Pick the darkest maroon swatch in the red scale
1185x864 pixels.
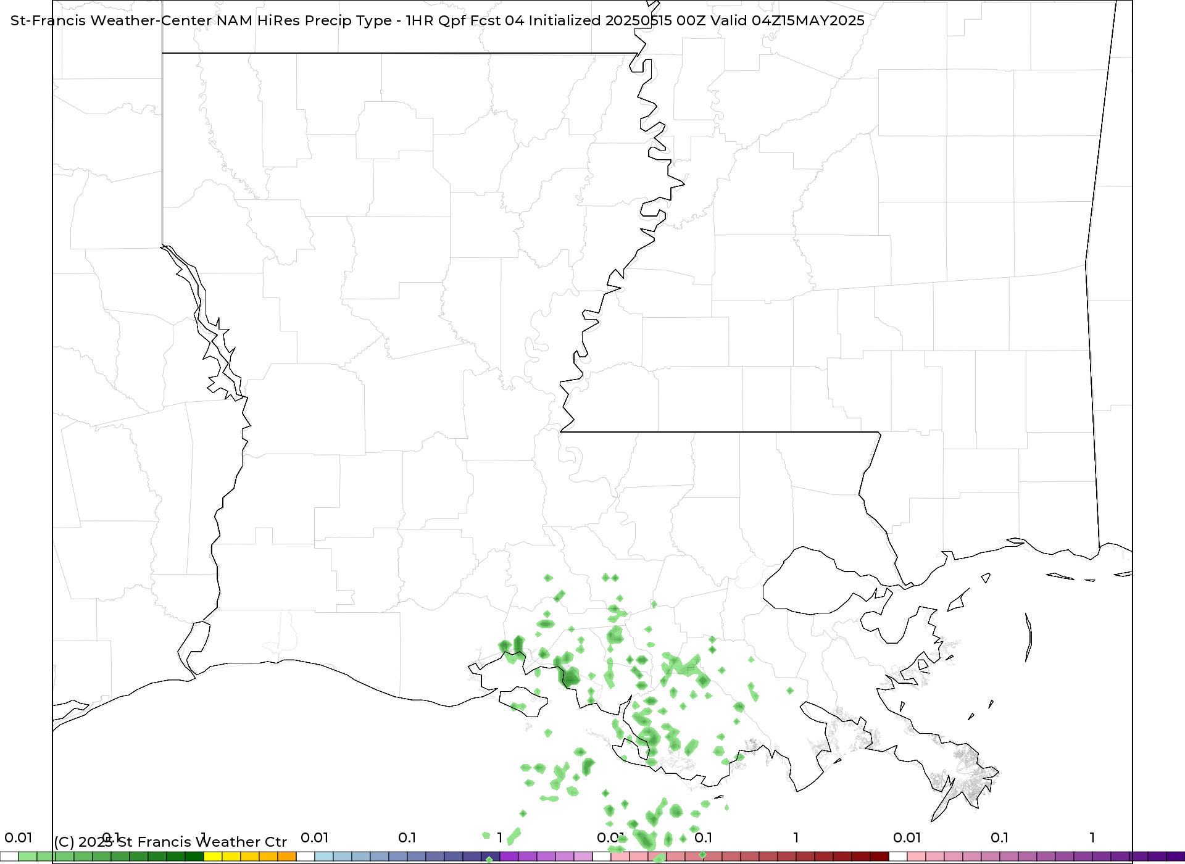click(879, 857)
